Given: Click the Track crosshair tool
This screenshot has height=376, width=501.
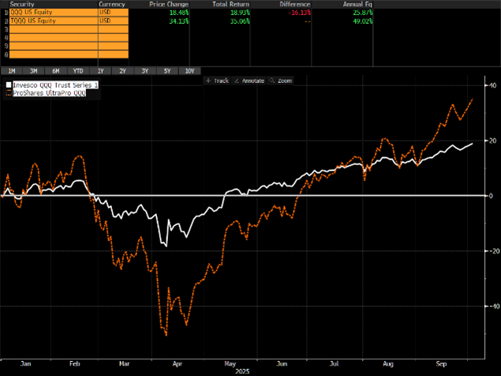Looking at the screenshot, I should 218,81.
